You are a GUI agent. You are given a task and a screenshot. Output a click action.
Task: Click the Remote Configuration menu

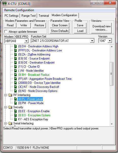pos(19,10)
